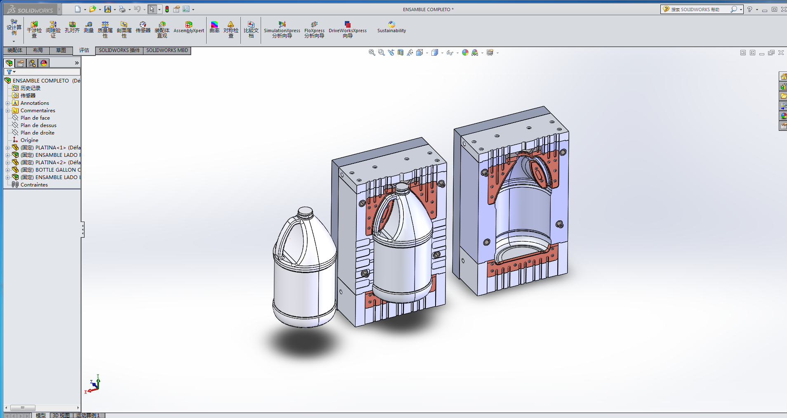This screenshot has width=787, height=418.
Task: Open the edit appearance color wheel
Action: click(465, 52)
